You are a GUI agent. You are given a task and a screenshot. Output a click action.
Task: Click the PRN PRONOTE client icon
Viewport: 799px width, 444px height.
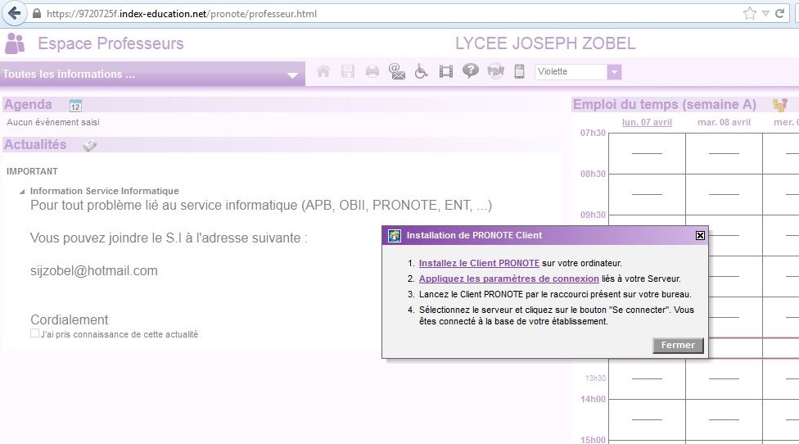[495, 72]
